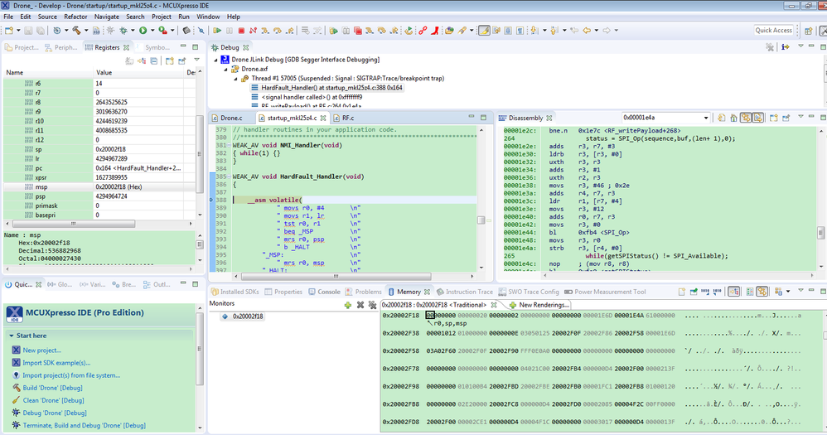Screen dimensions: 827x435
Task: Add a new memory monitor with green plus
Action: (348, 305)
